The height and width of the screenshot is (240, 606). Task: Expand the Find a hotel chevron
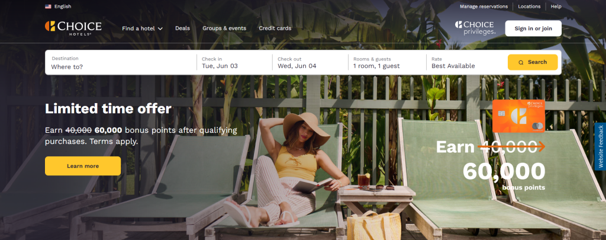point(160,28)
